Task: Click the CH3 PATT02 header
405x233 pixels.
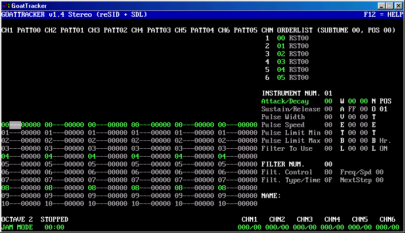Action: [108, 30]
